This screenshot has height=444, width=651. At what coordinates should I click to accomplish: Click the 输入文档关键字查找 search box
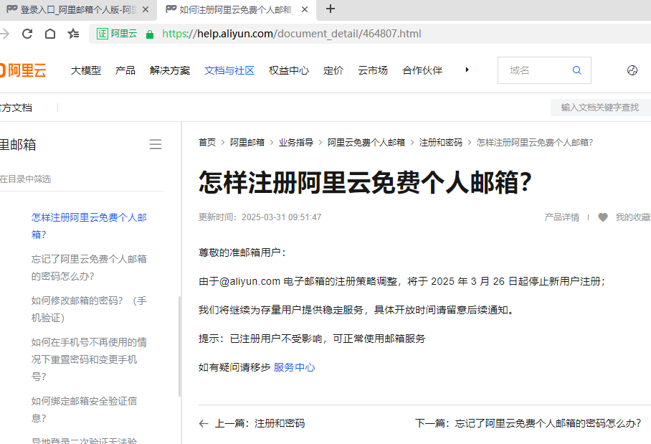600,108
